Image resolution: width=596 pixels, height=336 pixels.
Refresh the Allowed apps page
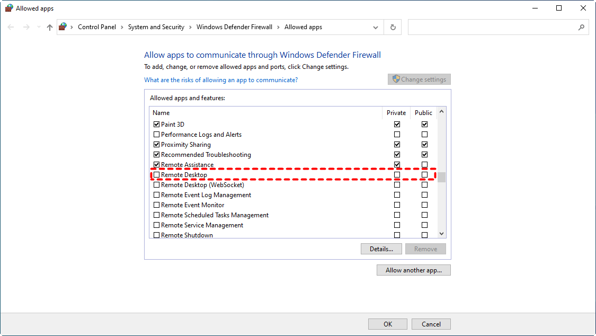pos(393,27)
